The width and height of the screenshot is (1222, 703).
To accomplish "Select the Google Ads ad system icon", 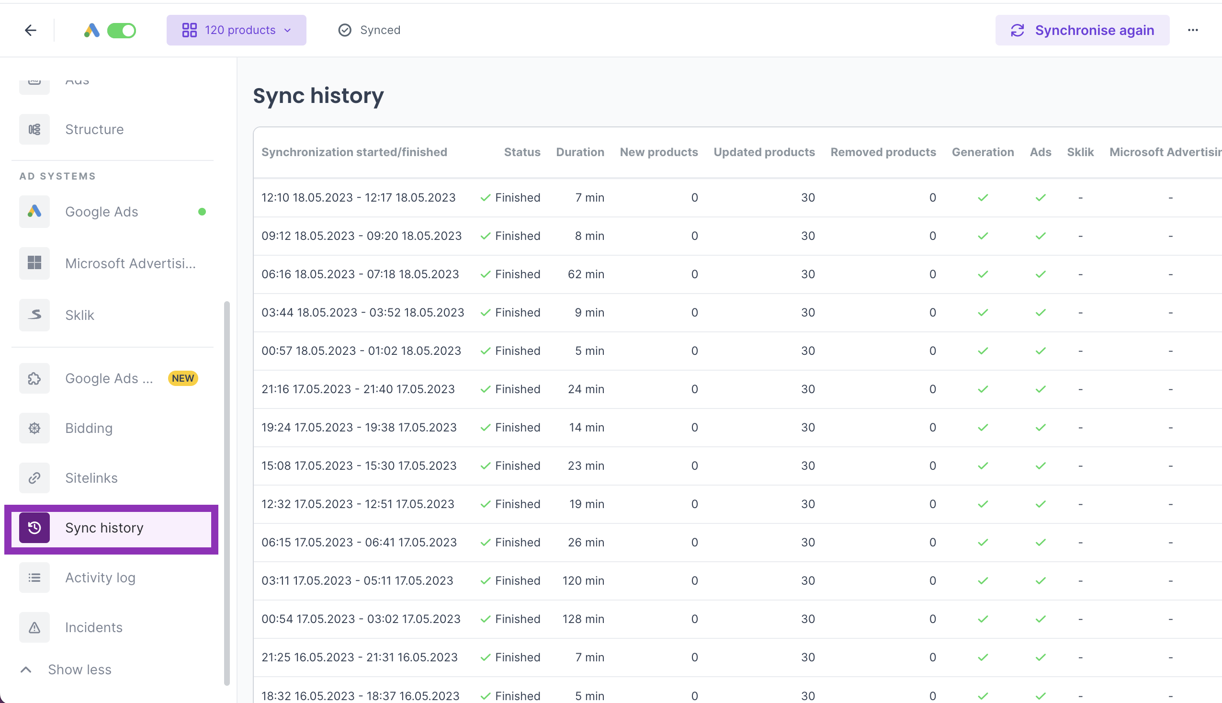I will pyautogui.click(x=34, y=212).
